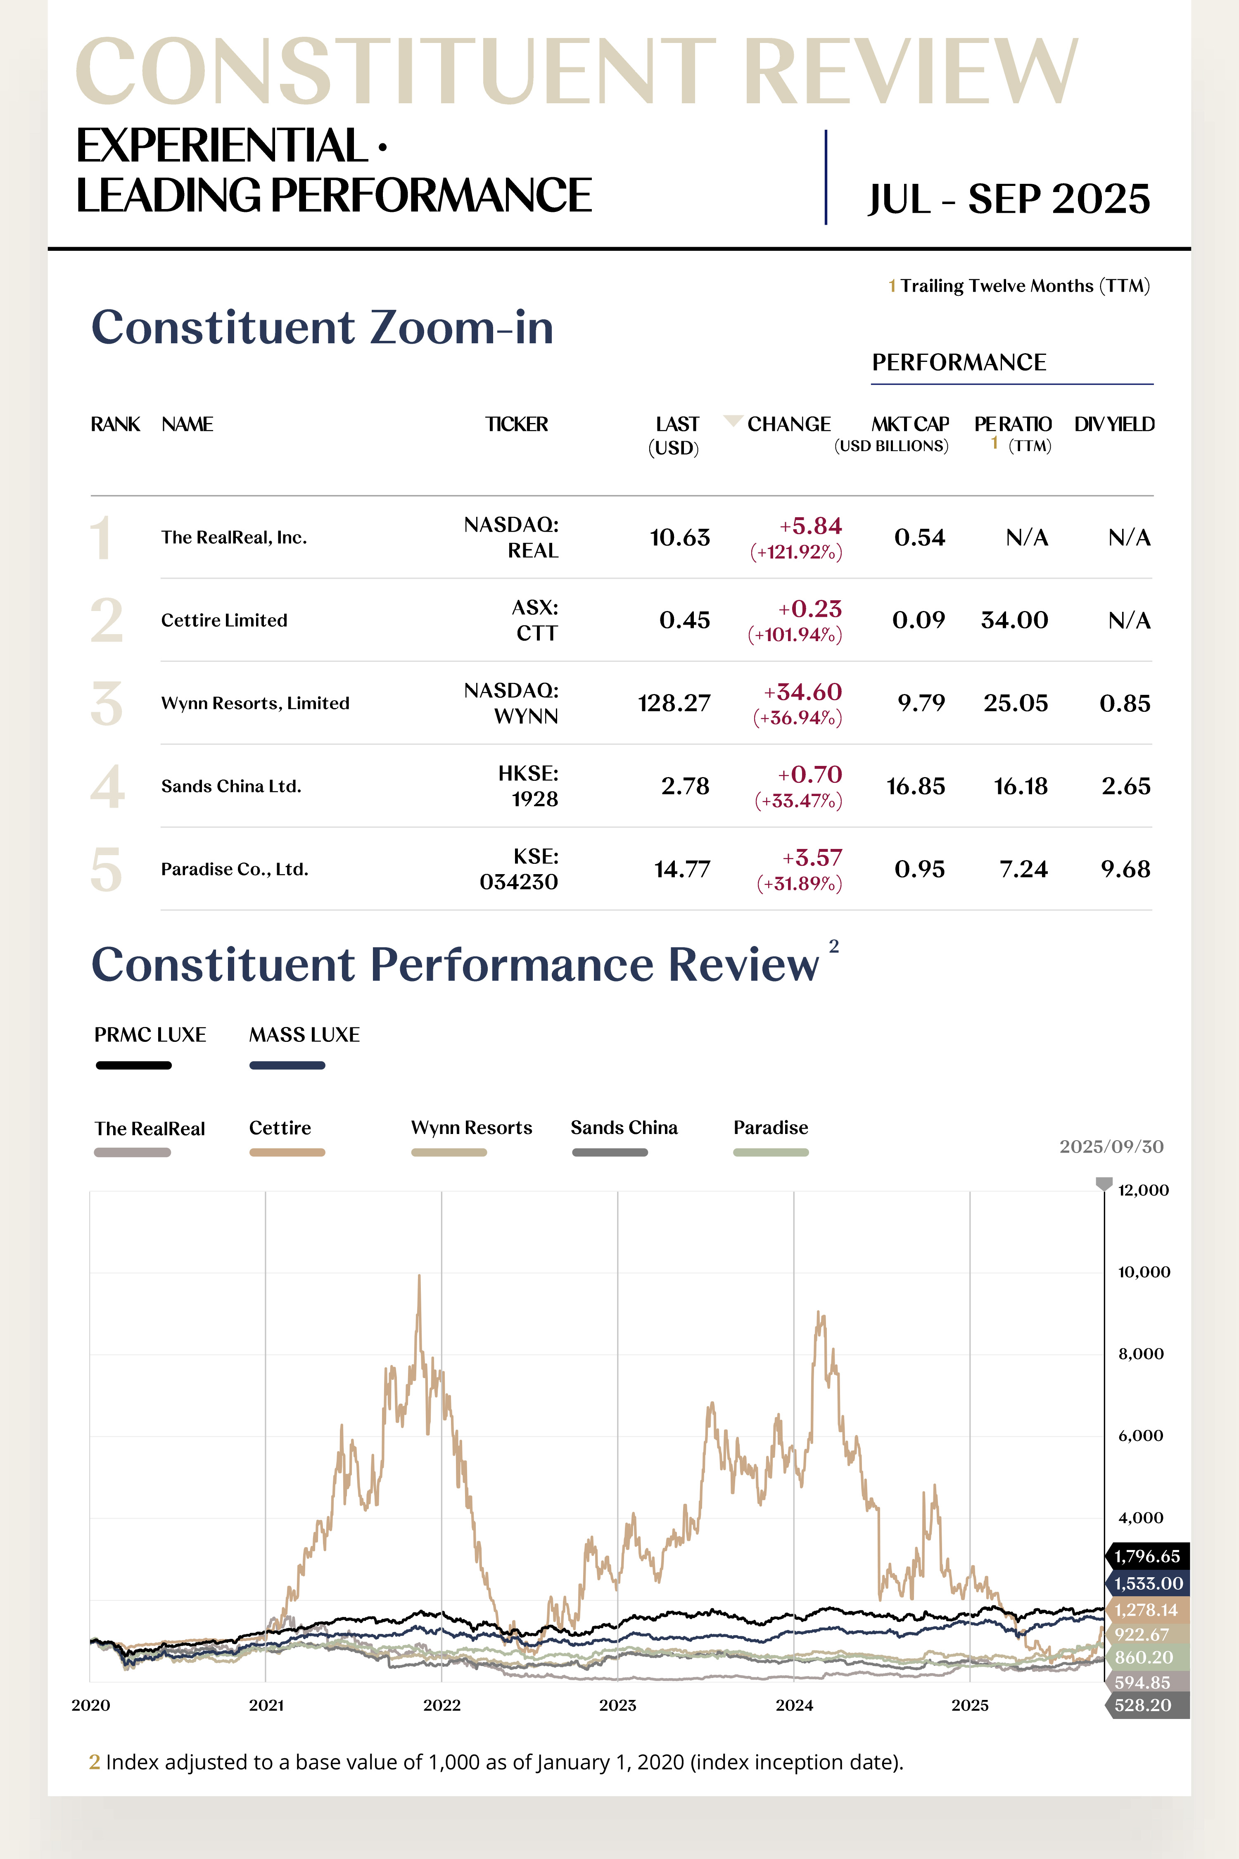Click the 1,796.65 value label

1146,1556
